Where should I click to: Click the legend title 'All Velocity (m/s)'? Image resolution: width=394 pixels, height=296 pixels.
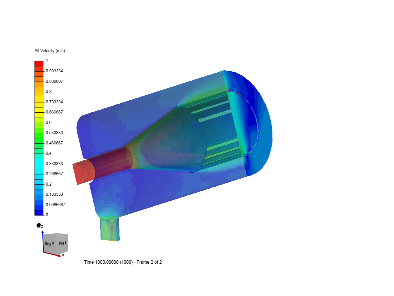tap(50, 51)
